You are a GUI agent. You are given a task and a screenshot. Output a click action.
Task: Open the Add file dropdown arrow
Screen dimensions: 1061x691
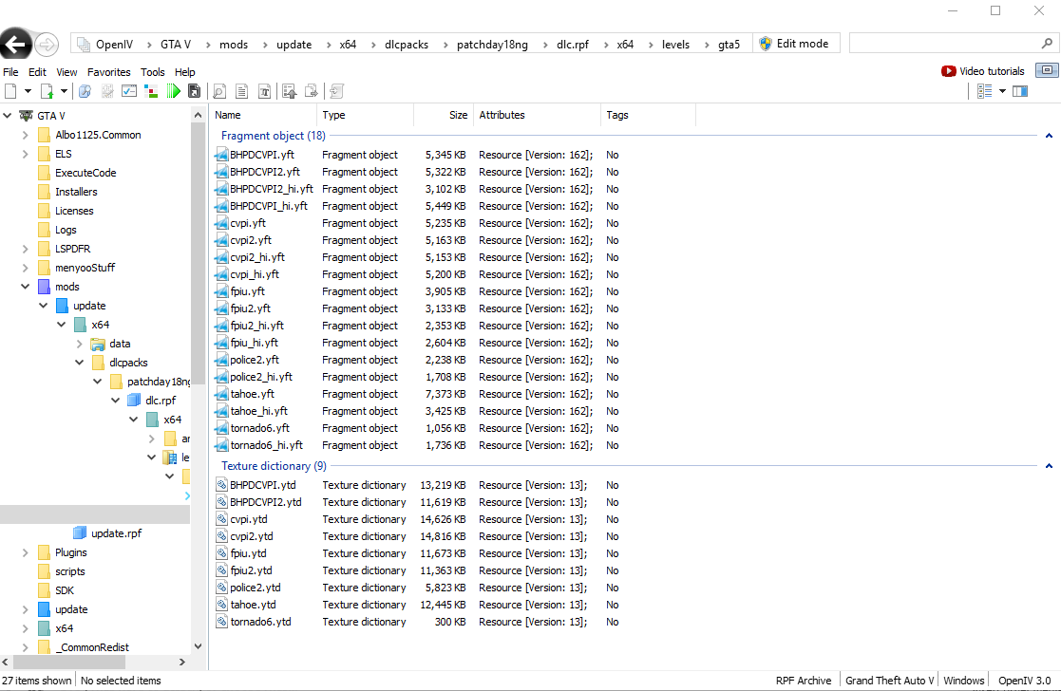tap(64, 91)
